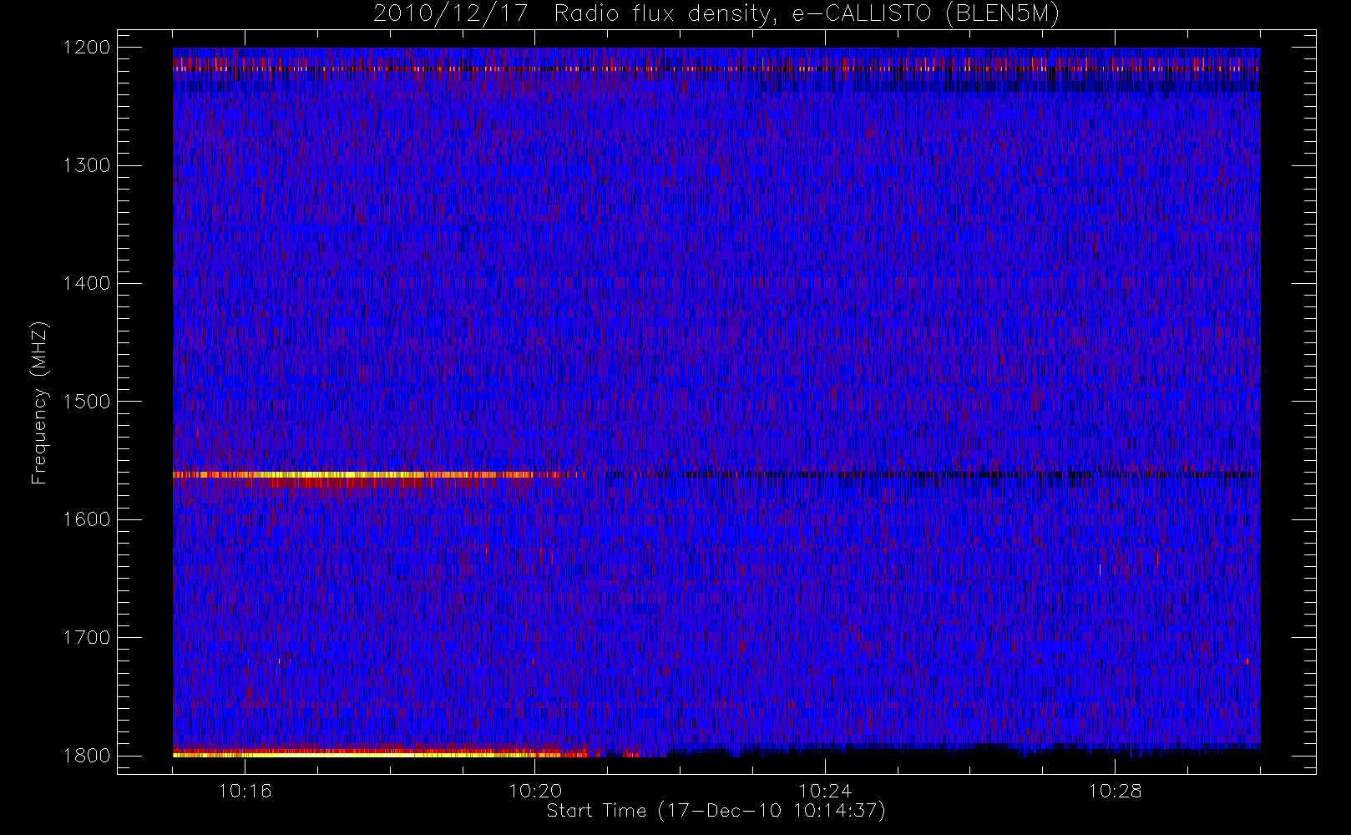Click the plot title "Radio flux density, e-CALLISTO (BLEN5M)"

tap(807, 14)
